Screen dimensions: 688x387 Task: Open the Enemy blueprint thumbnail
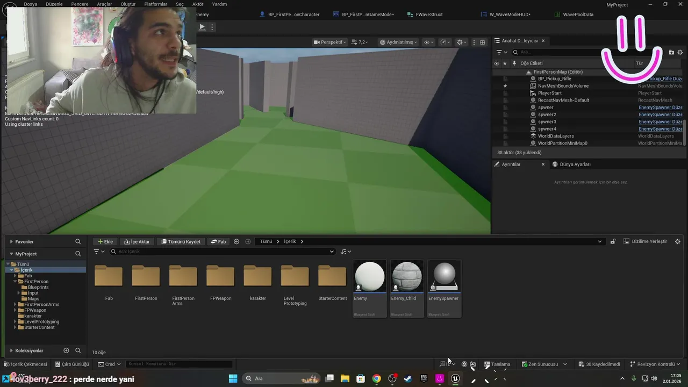point(370,289)
